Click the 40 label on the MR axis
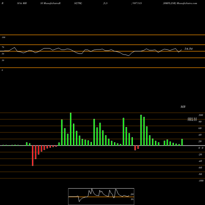 200,135
